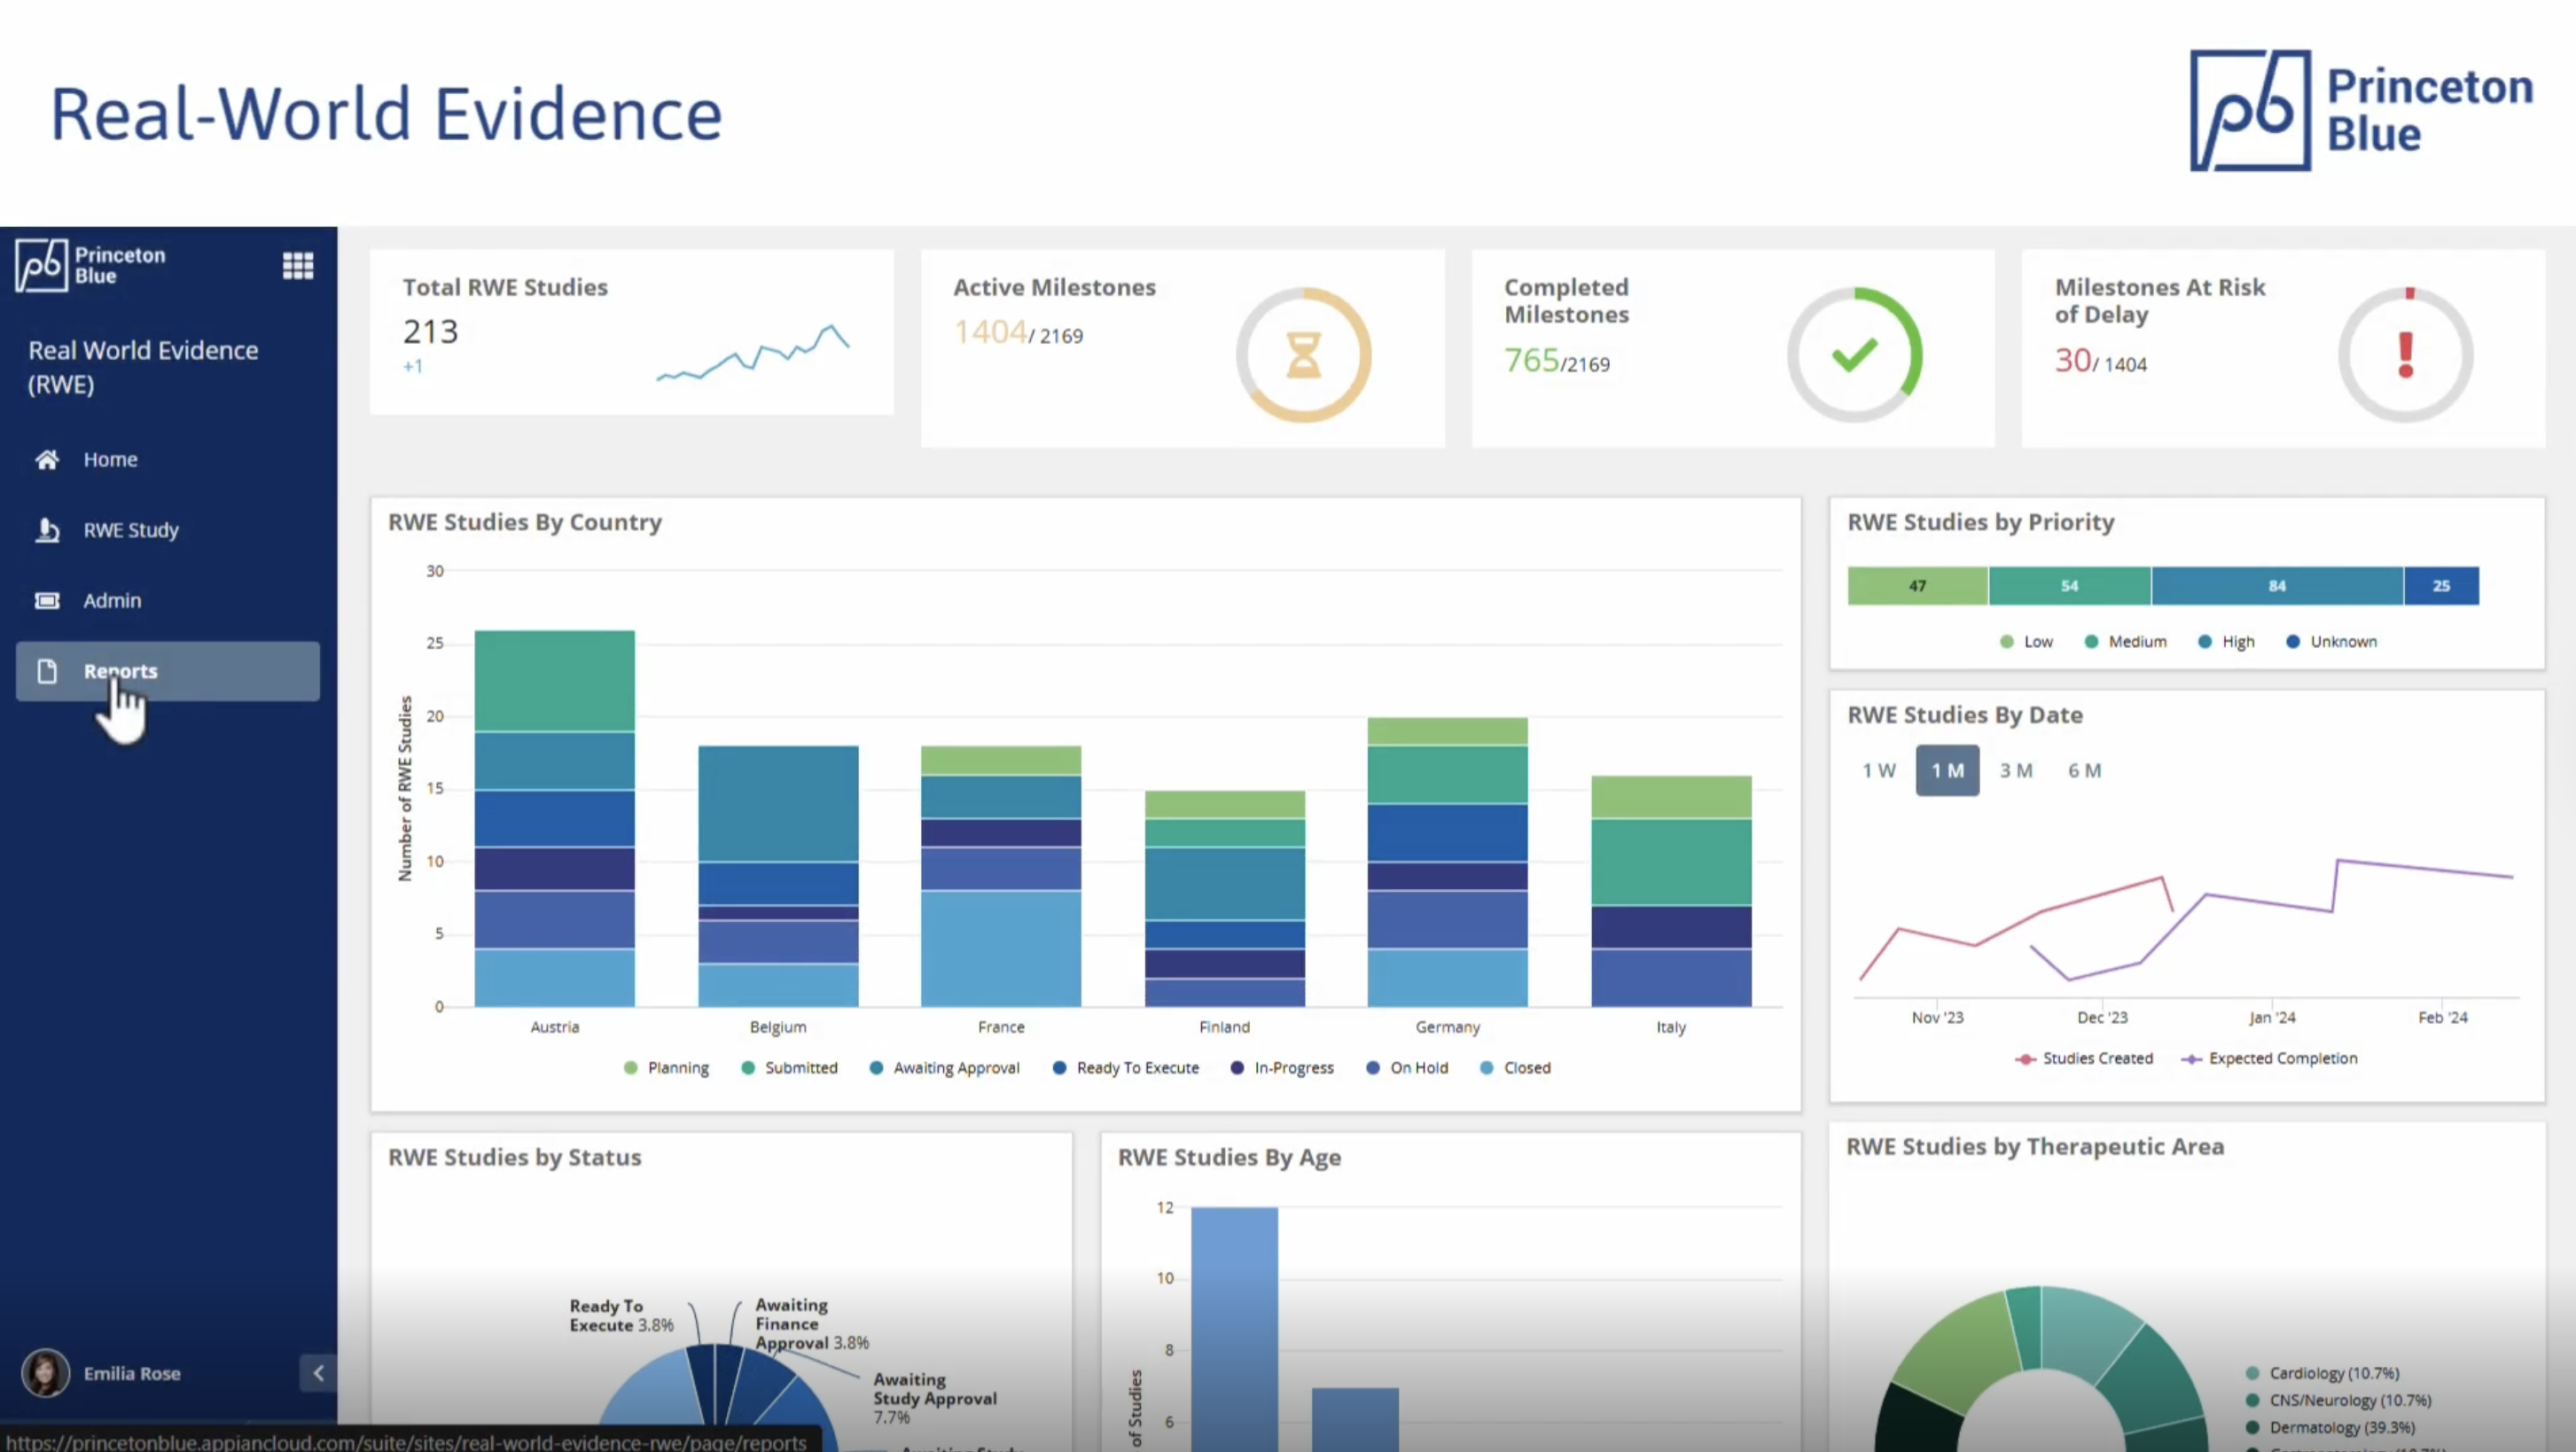This screenshot has width=2576, height=1452.
Task: Switch to the 6 M date range
Action: (2084, 770)
